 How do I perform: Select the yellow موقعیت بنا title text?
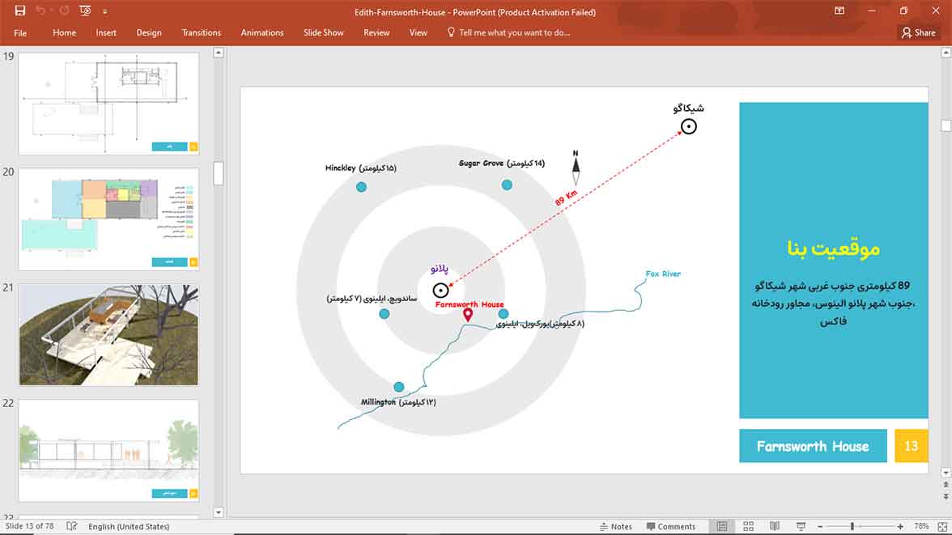834,248
